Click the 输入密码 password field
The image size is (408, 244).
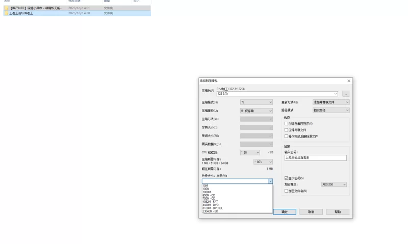click(315, 158)
